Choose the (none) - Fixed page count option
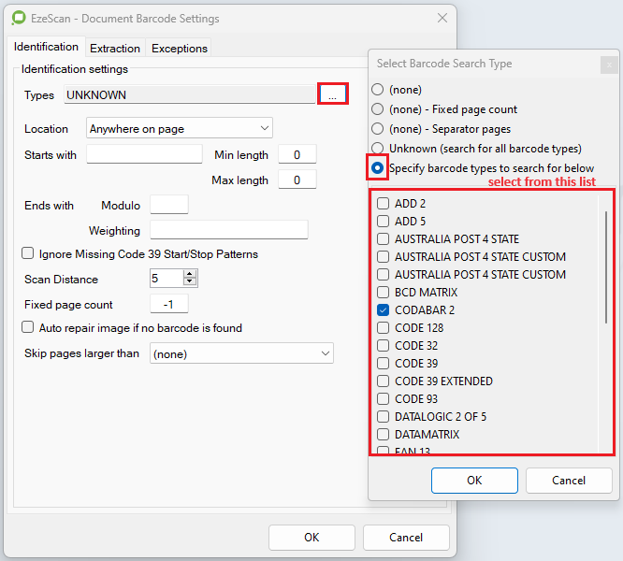 pos(378,109)
